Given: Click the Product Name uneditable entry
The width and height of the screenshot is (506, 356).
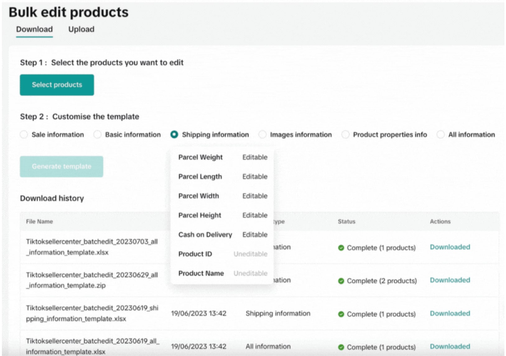Looking at the screenshot, I should [x=201, y=273].
